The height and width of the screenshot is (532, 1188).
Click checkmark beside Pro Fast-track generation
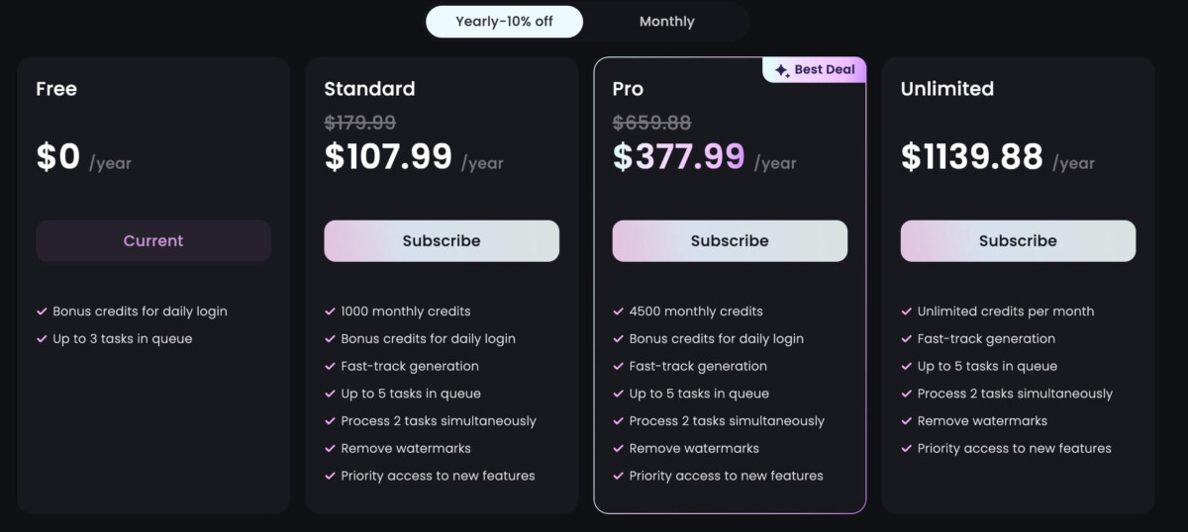click(x=618, y=367)
